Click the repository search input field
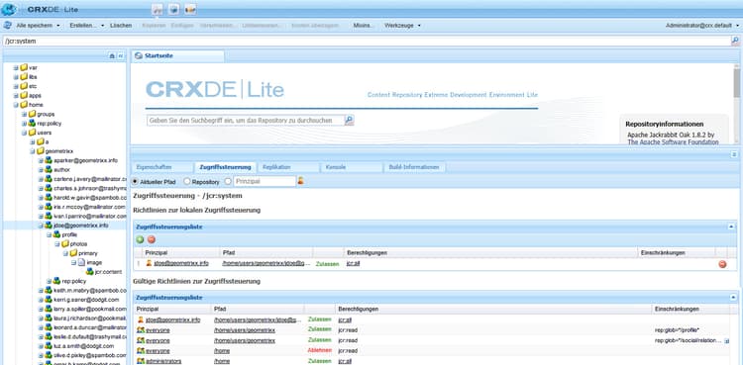Viewport: 743px width, 365px height. pyautogui.click(x=246, y=121)
